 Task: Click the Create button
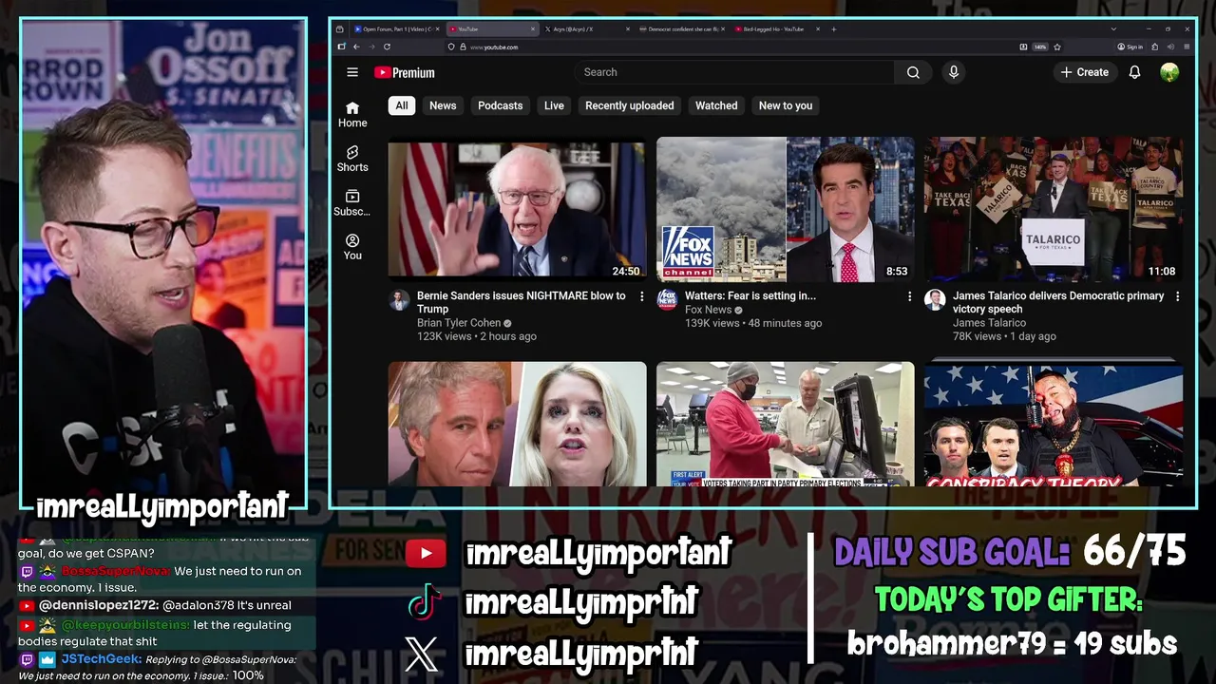pos(1085,72)
